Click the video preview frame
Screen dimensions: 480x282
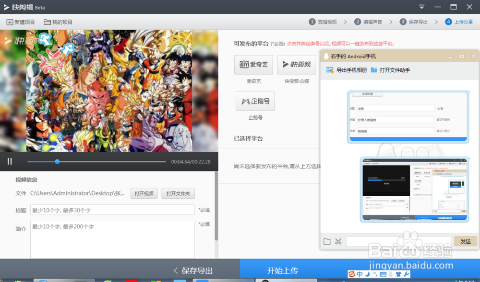pos(109,90)
